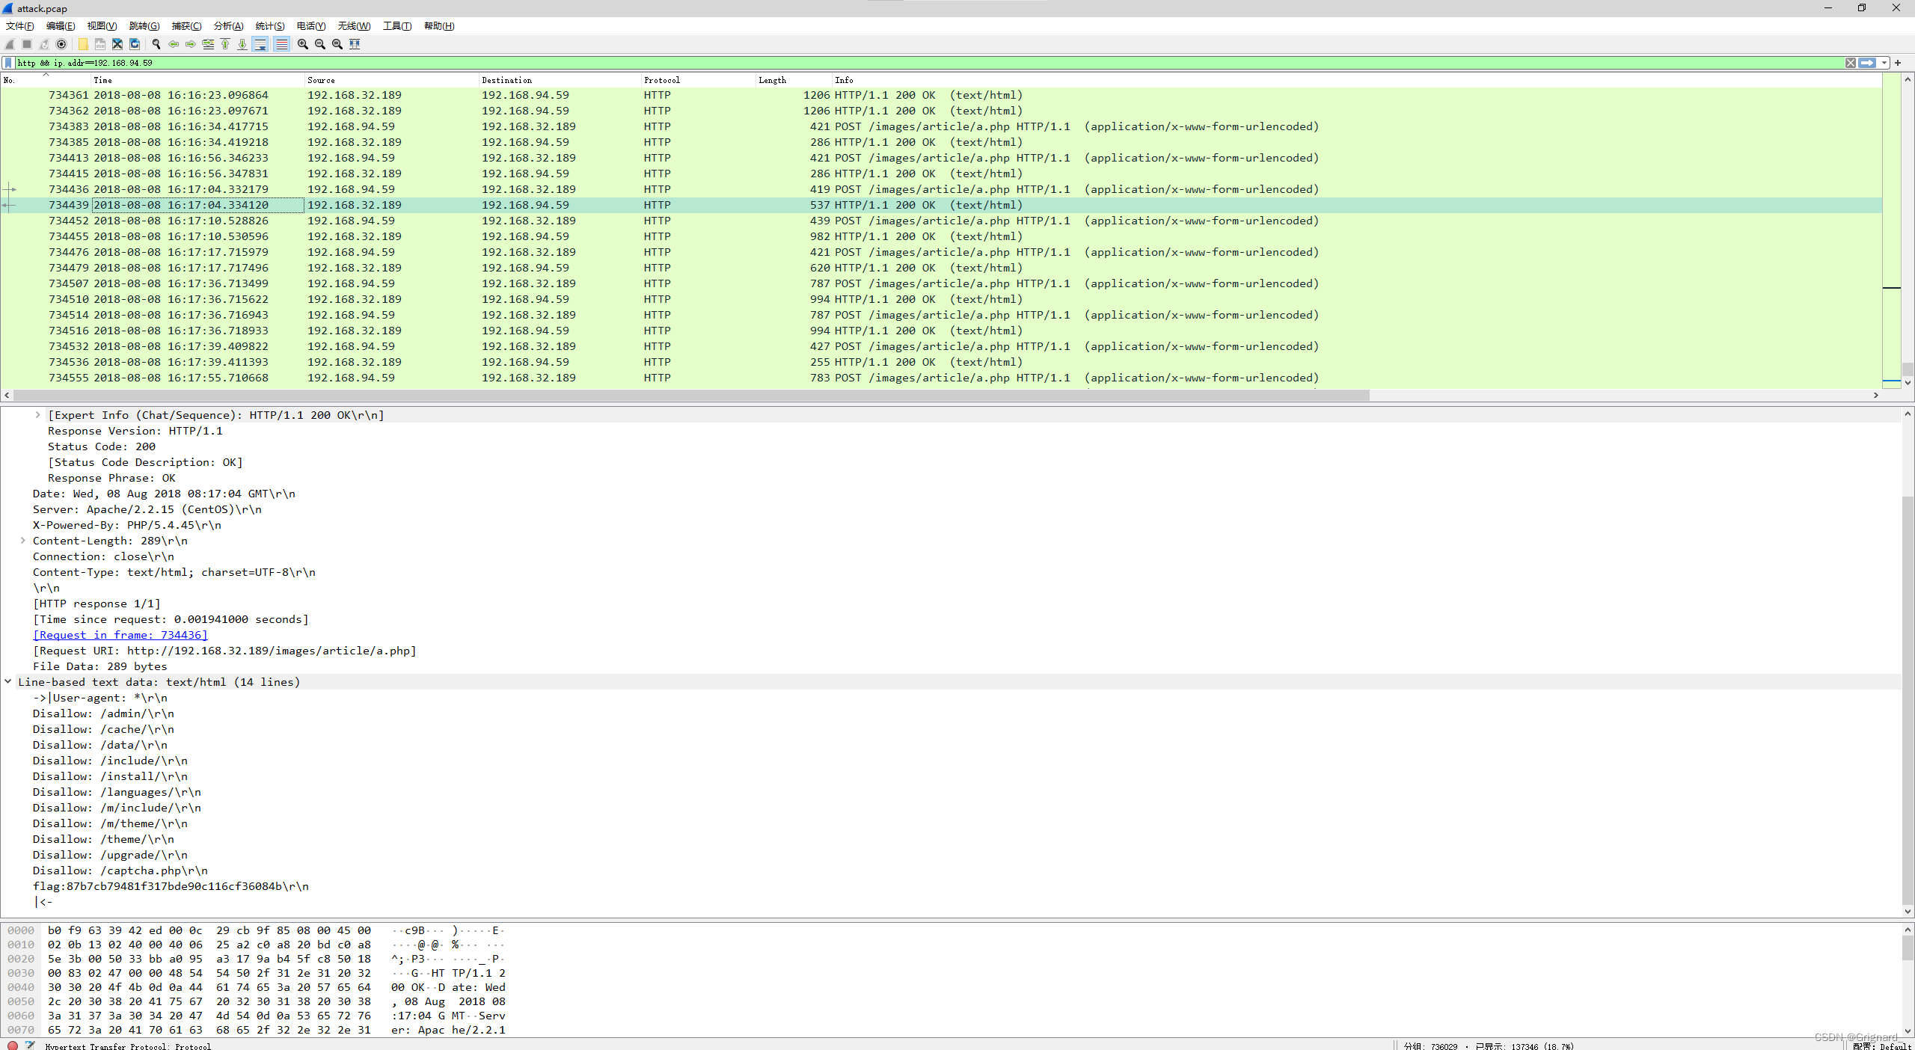Add a display filter button via plus icon
The width and height of the screenshot is (1915, 1050).
point(1898,63)
